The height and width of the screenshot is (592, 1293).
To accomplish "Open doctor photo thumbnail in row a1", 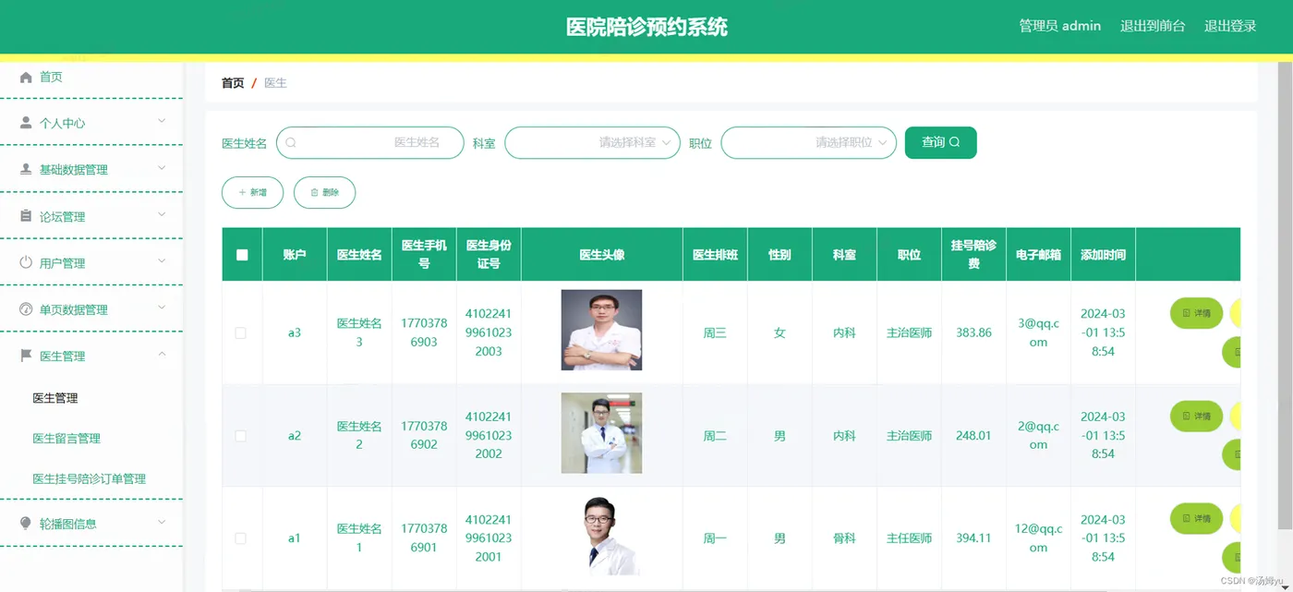I will coord(601,536).
